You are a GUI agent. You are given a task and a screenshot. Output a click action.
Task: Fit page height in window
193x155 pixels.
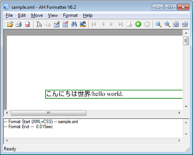176,24
